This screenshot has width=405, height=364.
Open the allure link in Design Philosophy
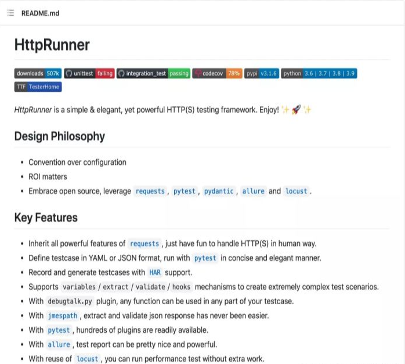pyautogui.click(x=253, y=191)
